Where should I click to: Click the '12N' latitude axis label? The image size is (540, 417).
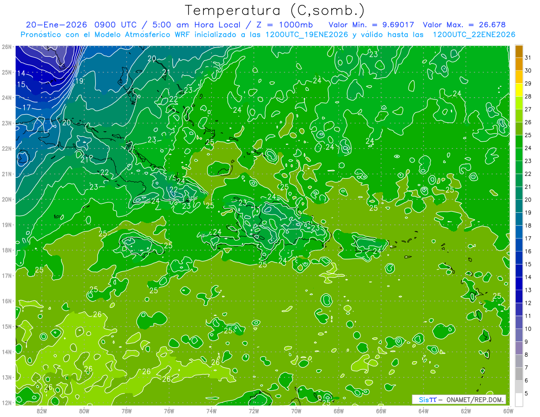point(7,403)
